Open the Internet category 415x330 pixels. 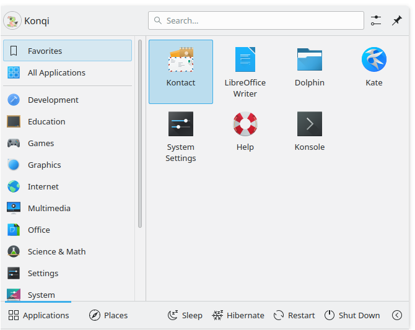click(x=68, y=186)
